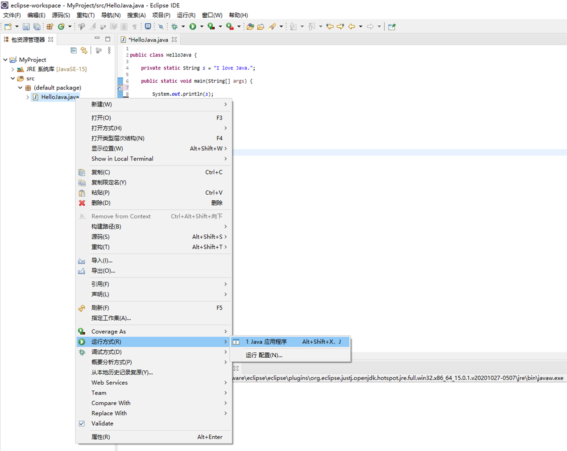The image size is (567, 451).
Task: Select 刷新(F) in context menu
Action: 154,308
